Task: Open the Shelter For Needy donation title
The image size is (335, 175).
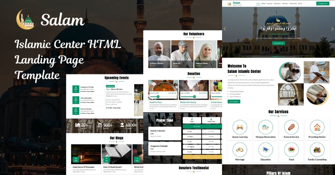Action: tap(188, 102)
